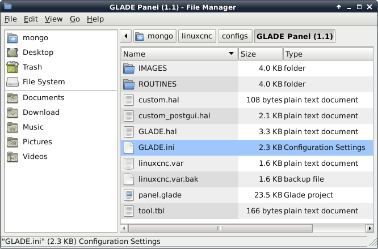Image resolution: width=378 pixels, height=249 pixels.
Task: Open the View menu
Action: pos(53,19)
